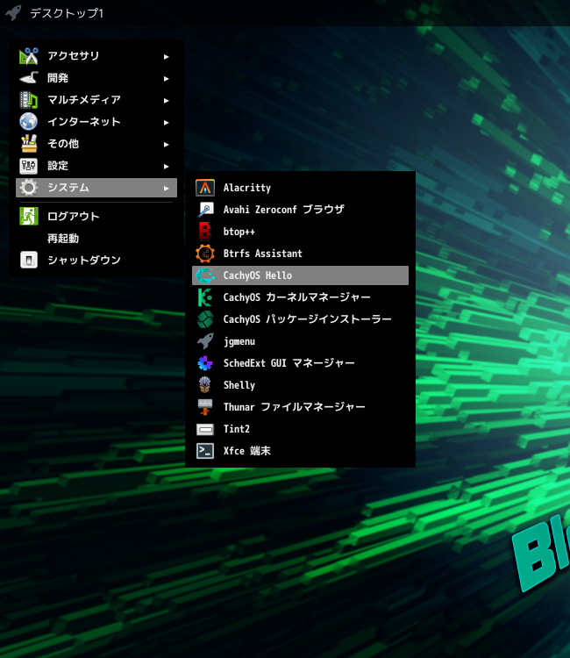Expand the 設定 submenu arrow
Viewport: 570px width, 658px height.
pos(166,166)
